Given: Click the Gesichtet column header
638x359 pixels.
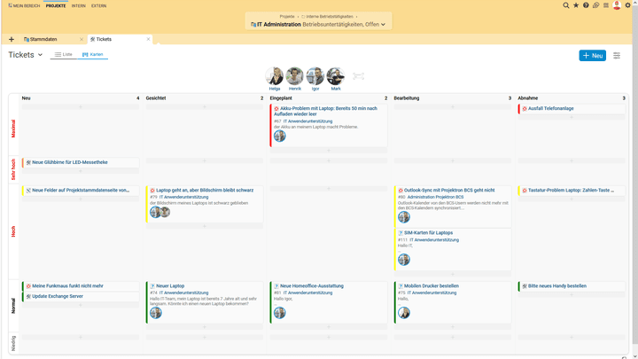Looking at the screenshot, I should pyautogui.click(x=156, y=98).
